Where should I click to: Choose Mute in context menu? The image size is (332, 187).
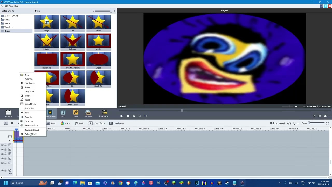coord(33,113)
